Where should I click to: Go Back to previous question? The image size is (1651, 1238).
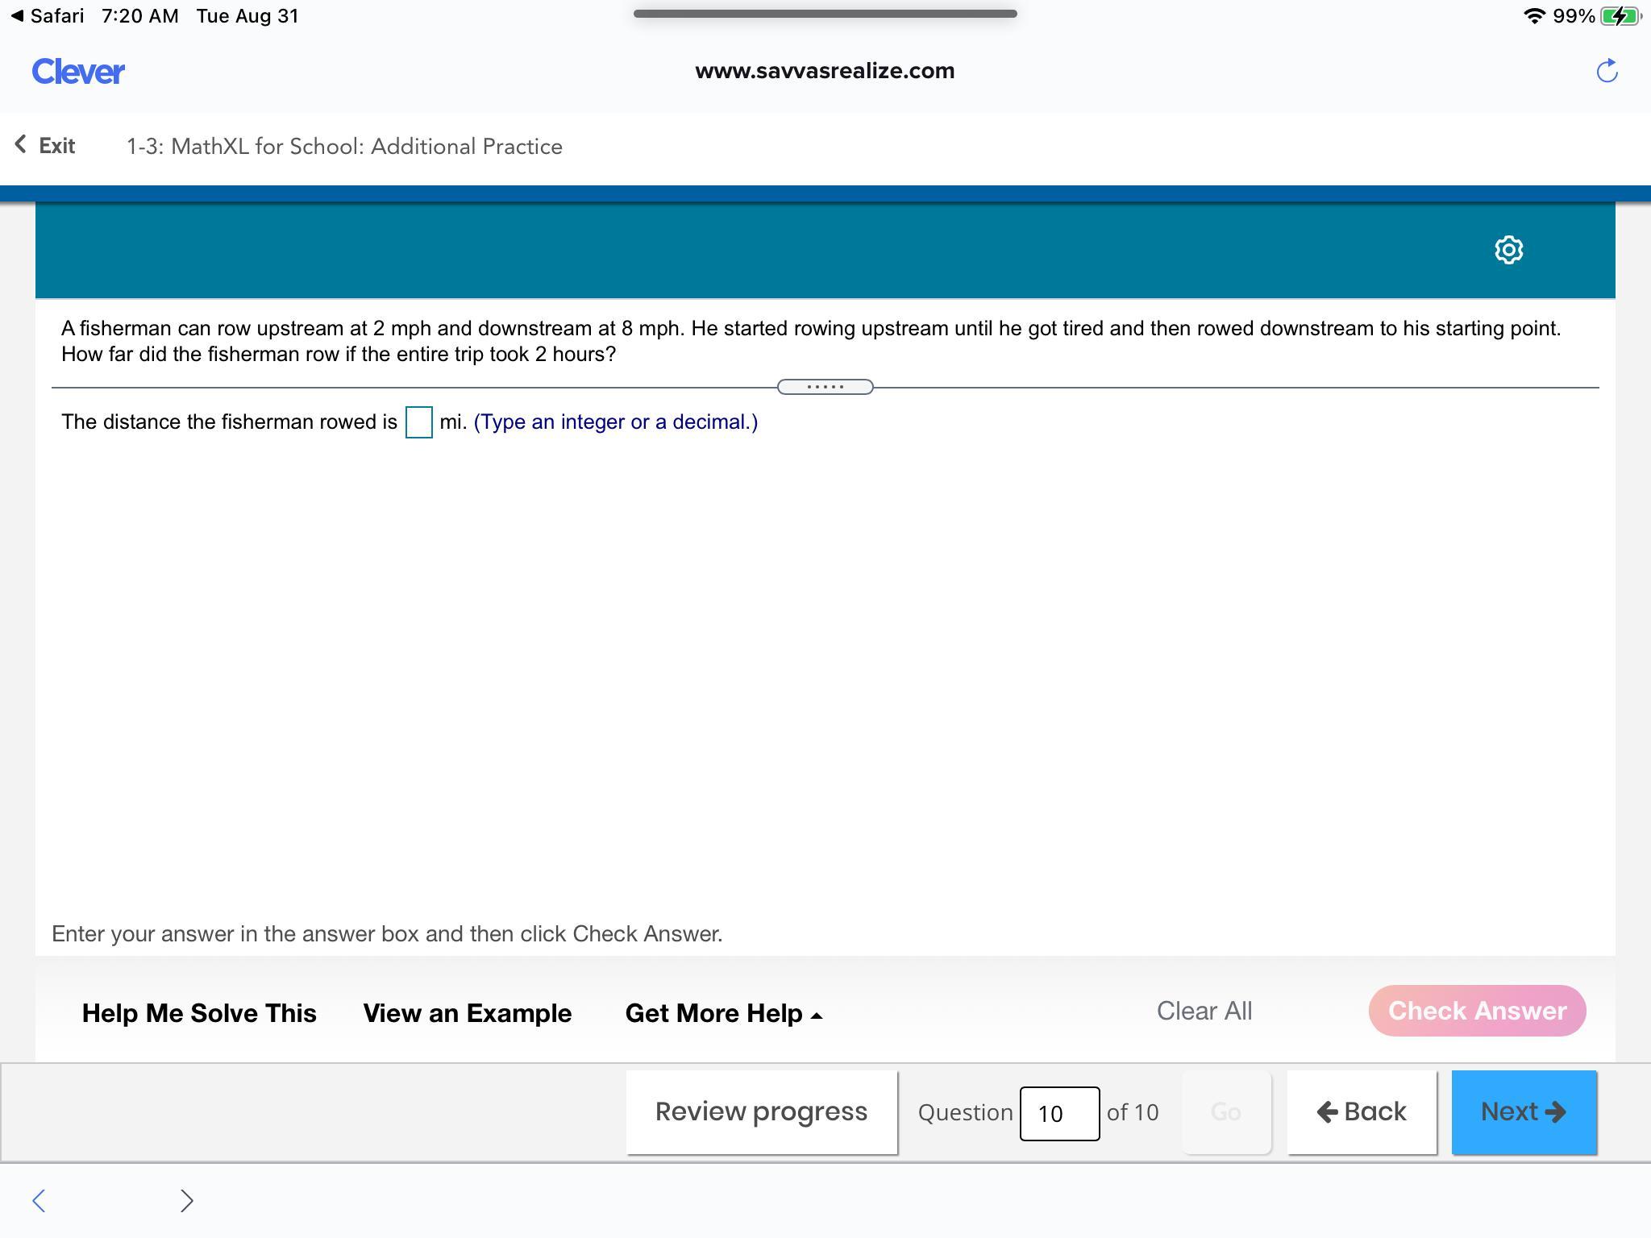(x=1361, y=1111)
